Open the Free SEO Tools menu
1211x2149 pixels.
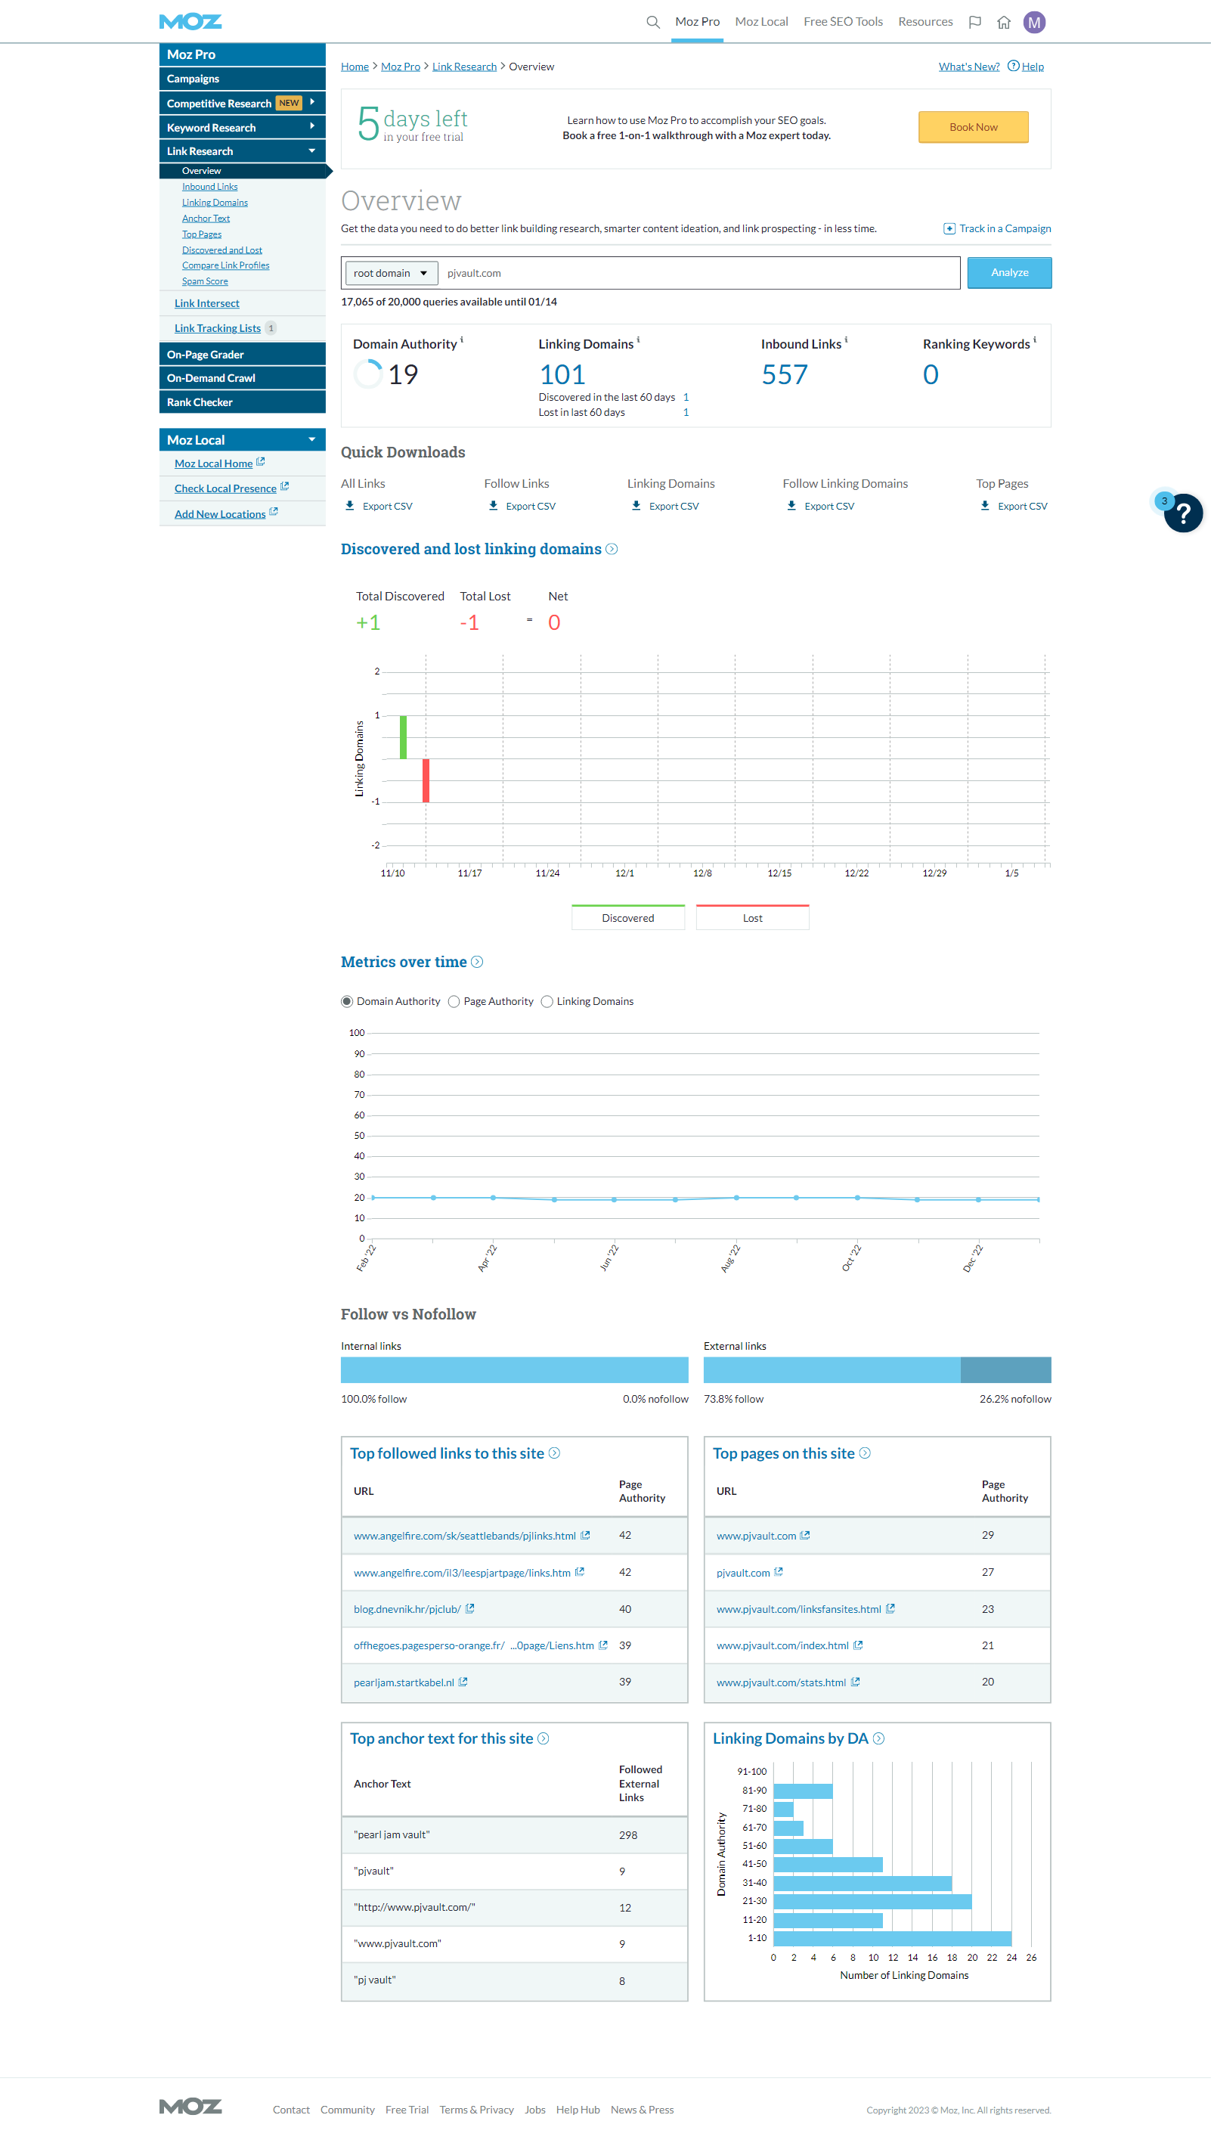coord(843,22)
